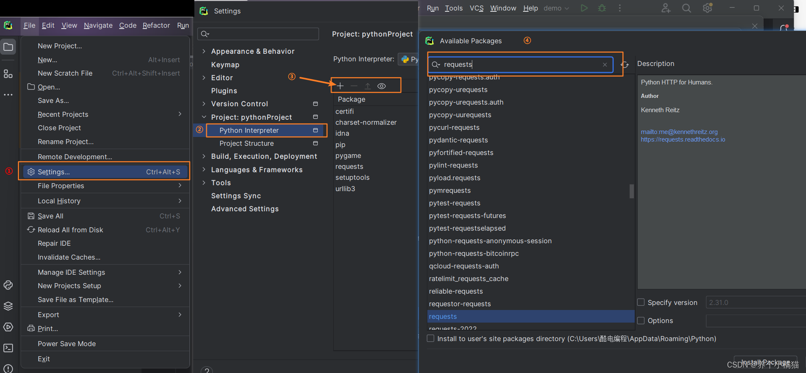Open Python Packages layers icon in sidebar

click(x=8, y=306)
